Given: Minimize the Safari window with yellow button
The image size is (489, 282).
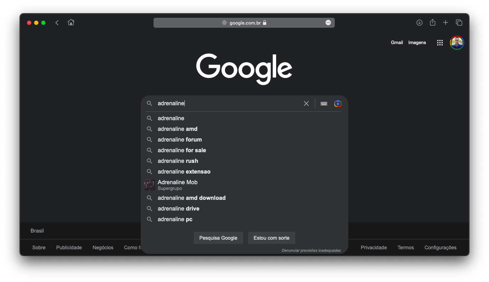Looking at the screenshot, I should coord(36,23).
